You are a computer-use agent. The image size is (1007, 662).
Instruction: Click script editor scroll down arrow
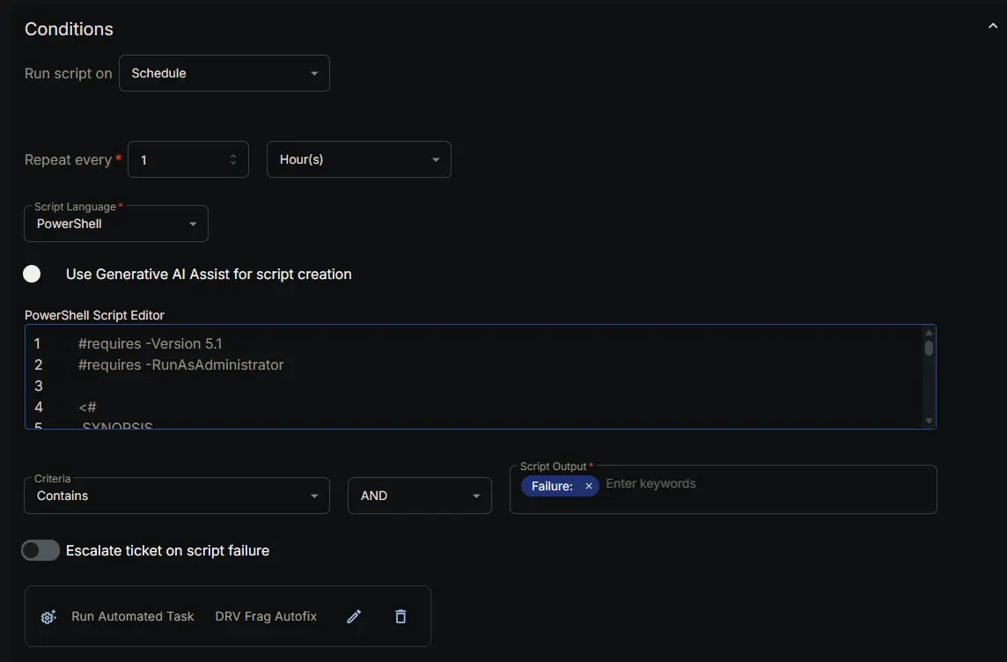pos(929,421)
